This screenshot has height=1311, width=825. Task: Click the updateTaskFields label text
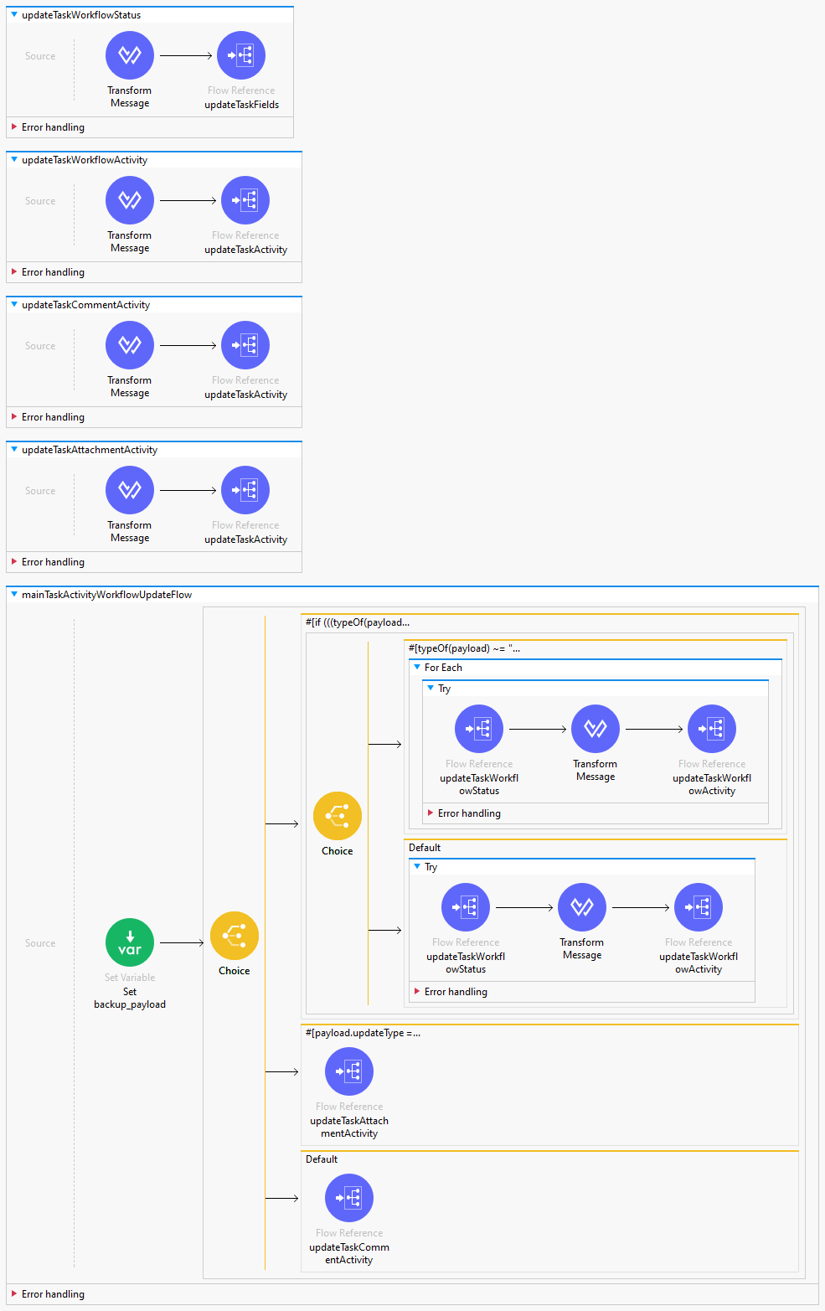[242, 105]
